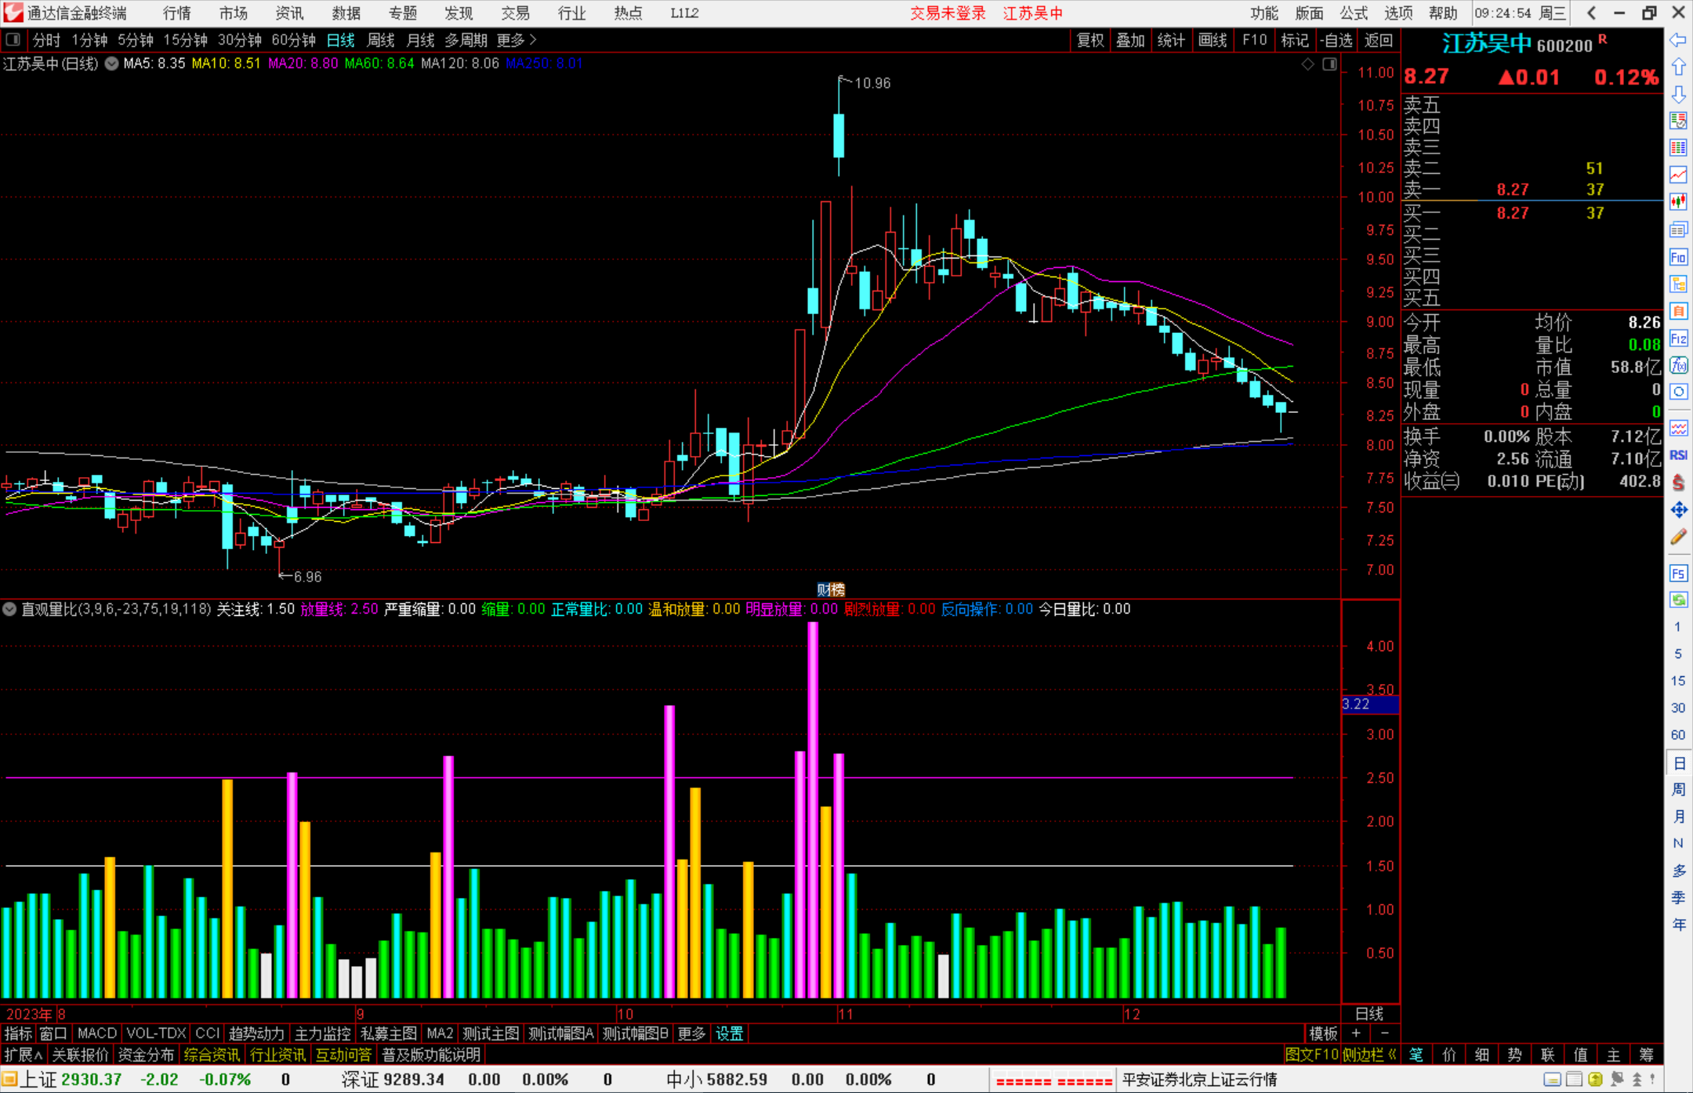Click the red S dollar icon in sidebar
The height and width of the screenshot is (1093, 1693).
coord(1678,483)
